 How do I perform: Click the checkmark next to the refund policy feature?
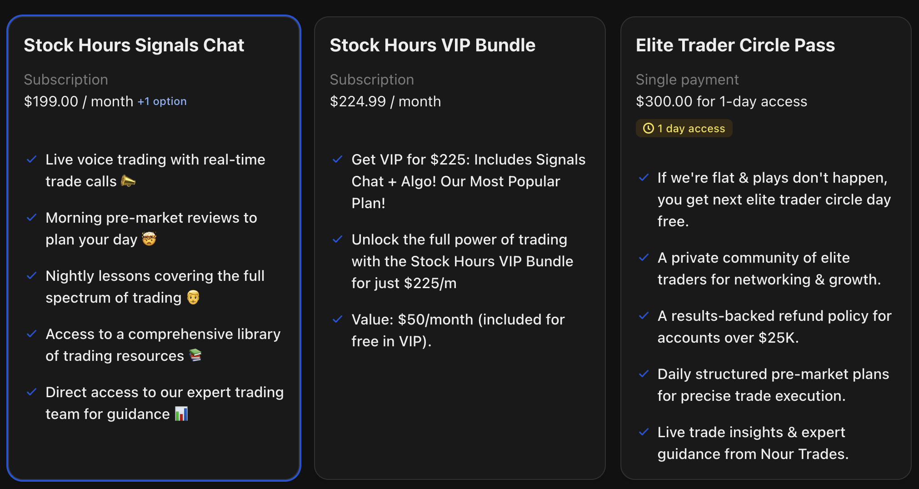point(644,315)
